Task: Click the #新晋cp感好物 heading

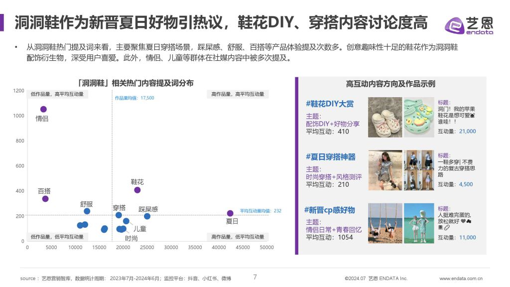Action: pos(331,210)
